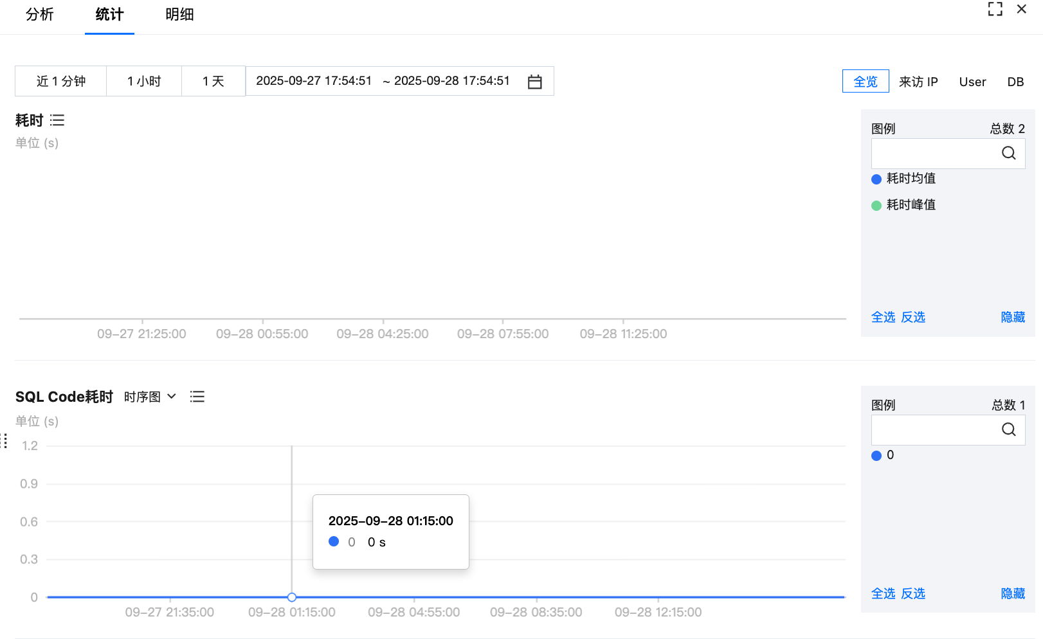Click search icon in the lower 图例 panel
Image resolution: width=1043 pixels, height=639 pixels.
tap(1008, 429)
